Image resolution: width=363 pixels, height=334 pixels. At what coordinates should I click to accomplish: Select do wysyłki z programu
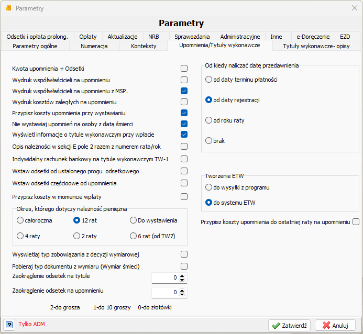208,187
